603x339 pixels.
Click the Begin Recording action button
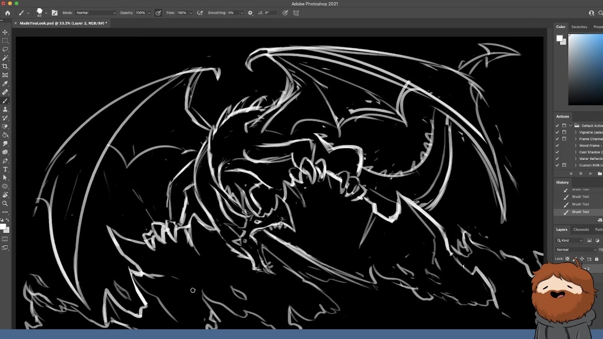[x=580, y=174]
